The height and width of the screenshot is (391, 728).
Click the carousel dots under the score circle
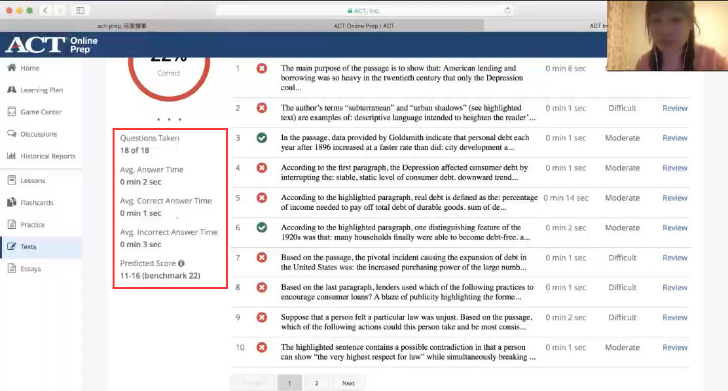(169, 120)
